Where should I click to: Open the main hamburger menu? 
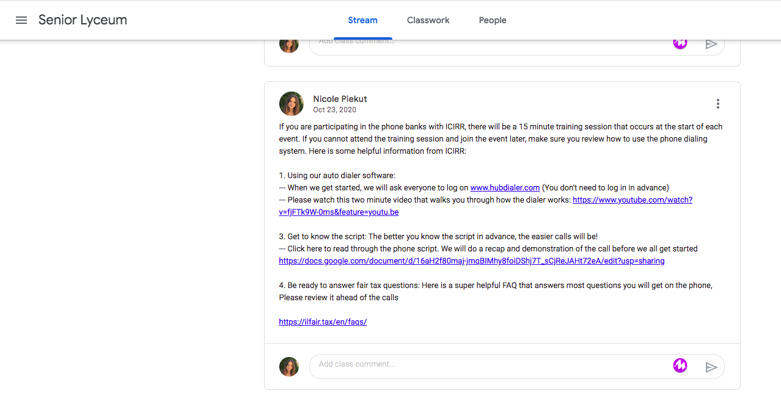tap(21, 20)
